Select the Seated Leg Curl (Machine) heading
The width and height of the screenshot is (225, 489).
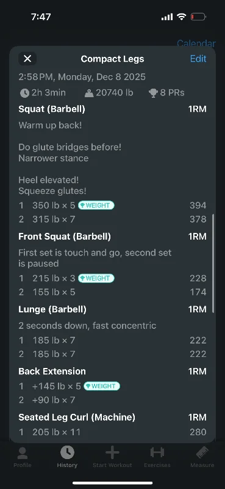77,417
